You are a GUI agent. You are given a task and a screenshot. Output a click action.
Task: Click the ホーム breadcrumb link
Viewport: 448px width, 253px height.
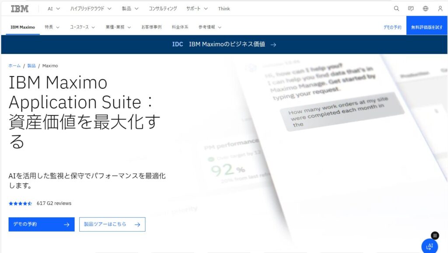pos(14,66)
